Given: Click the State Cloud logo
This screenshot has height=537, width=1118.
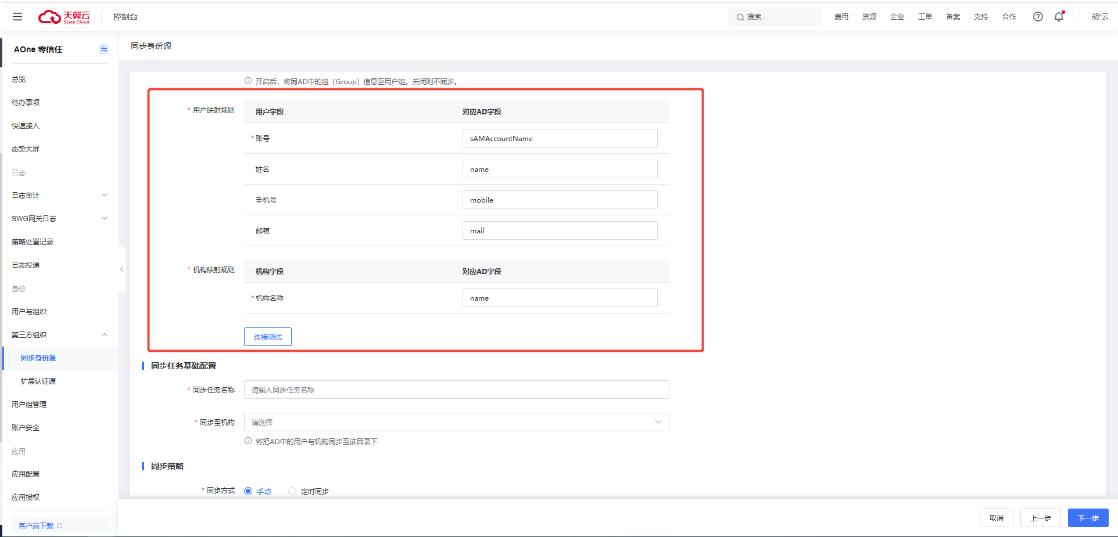Looking at the screenshot, I should (x=64, y=17).
